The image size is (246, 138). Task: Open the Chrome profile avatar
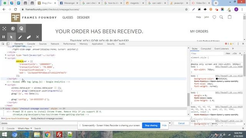point(236,9)
